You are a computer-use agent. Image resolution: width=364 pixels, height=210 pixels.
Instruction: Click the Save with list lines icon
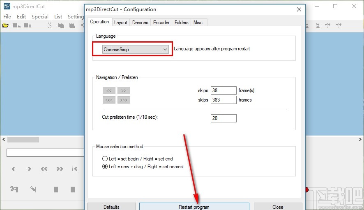coord(28,25)
